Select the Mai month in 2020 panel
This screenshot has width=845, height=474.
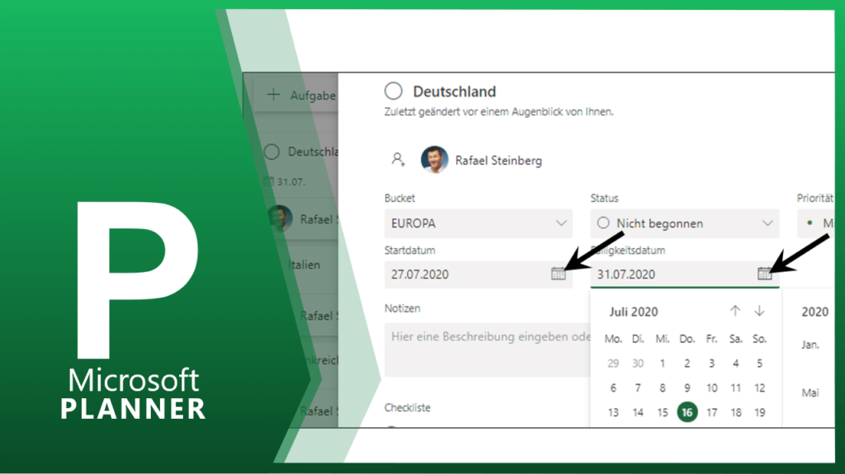(x=810, y=393)
